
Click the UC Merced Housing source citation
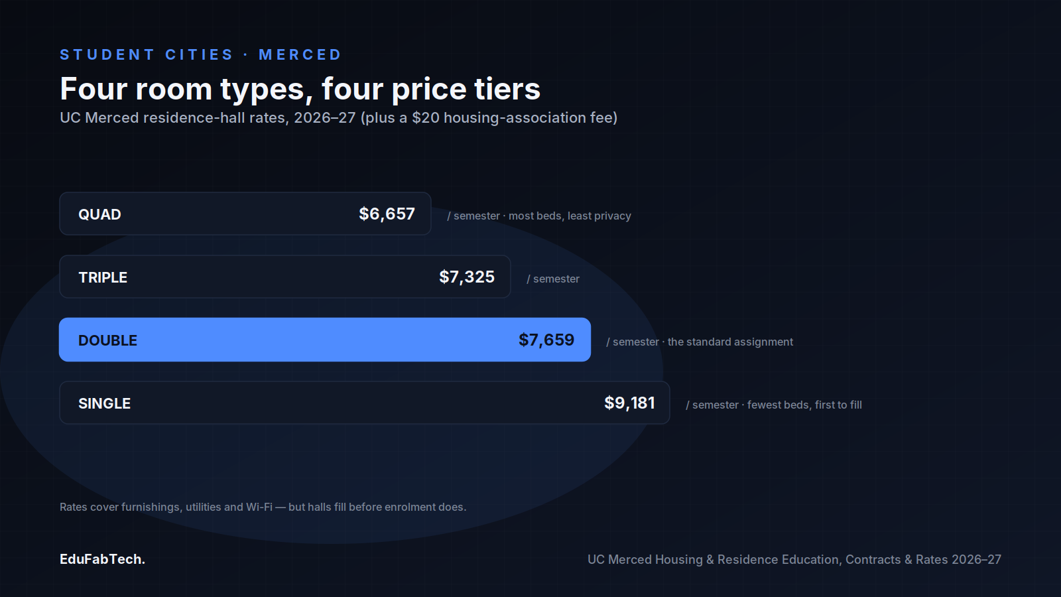(794, 559)
